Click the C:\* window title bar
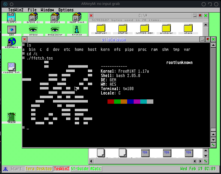221x174 pixels. [x=143, y=16]
